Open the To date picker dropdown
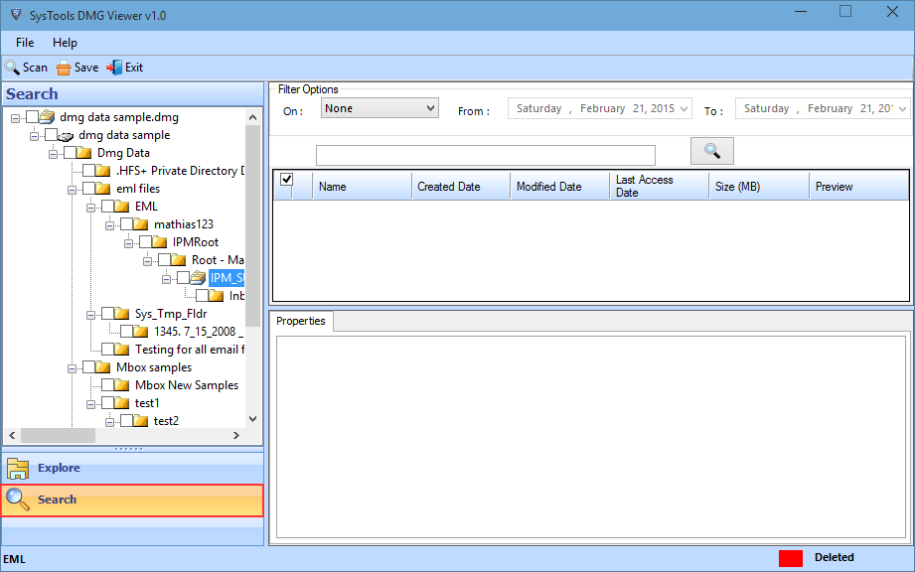This screenshot has height=572, width=915. click(x=902, y=109)
